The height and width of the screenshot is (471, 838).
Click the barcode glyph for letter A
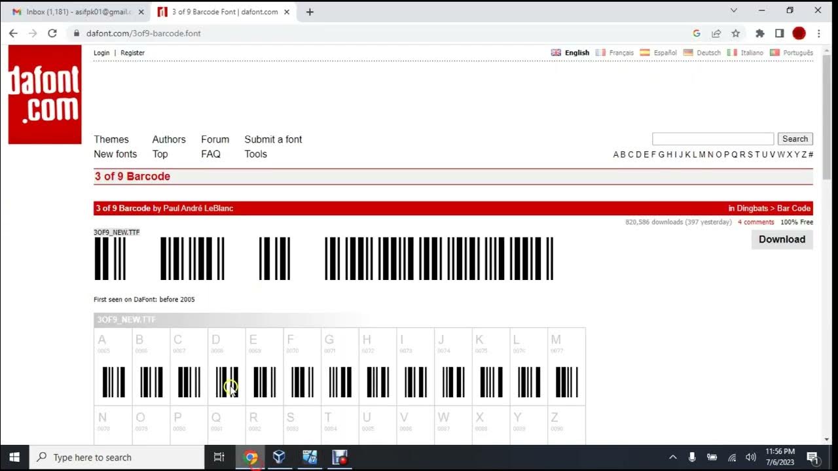pos(113,382)
